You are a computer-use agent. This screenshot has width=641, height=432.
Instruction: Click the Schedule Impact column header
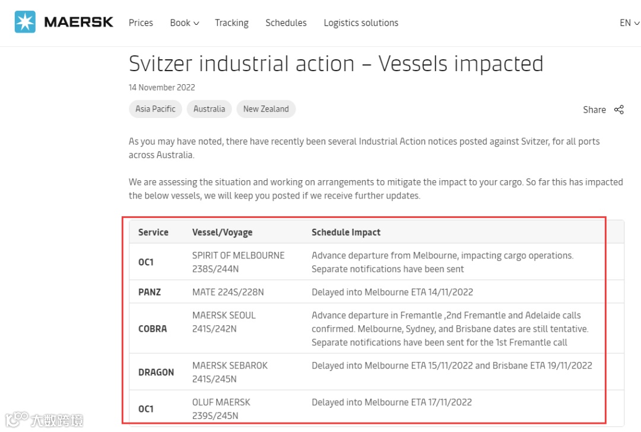coord(346,232)
